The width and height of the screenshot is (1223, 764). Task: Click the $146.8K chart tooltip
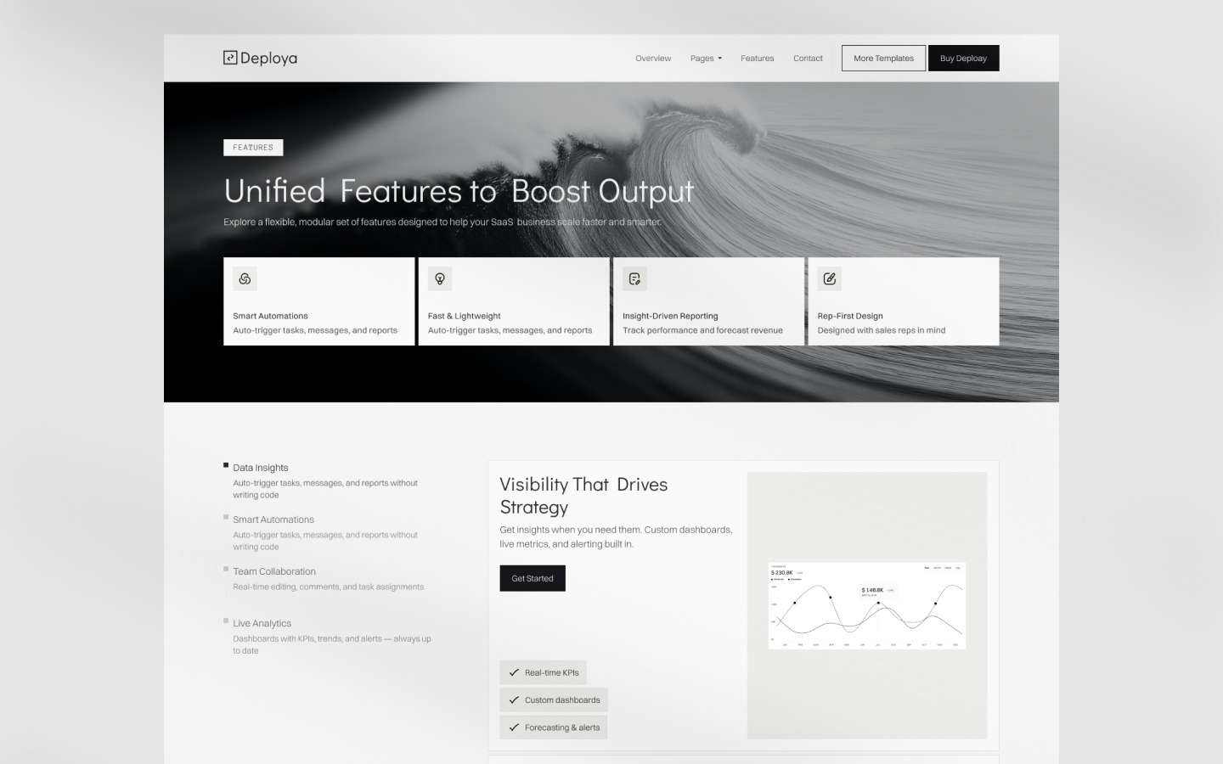877,591
